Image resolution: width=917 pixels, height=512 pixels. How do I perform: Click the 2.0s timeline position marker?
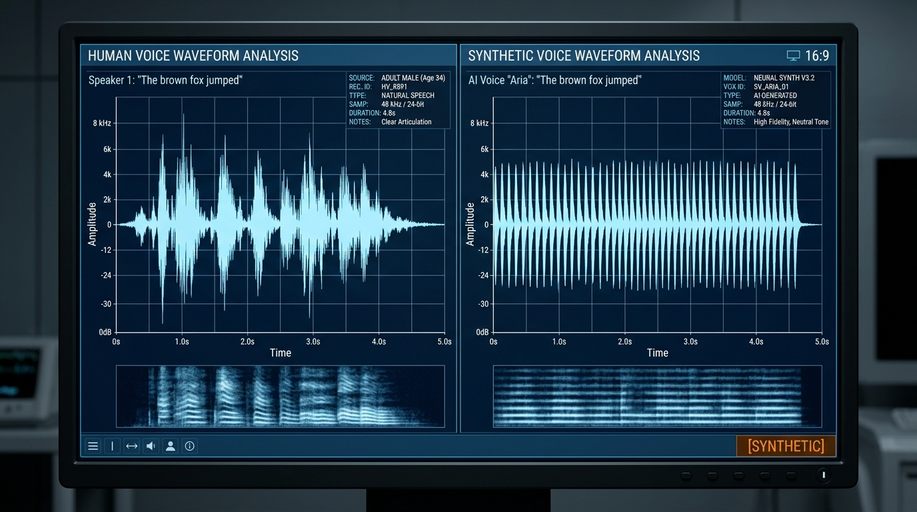point(247,341)
